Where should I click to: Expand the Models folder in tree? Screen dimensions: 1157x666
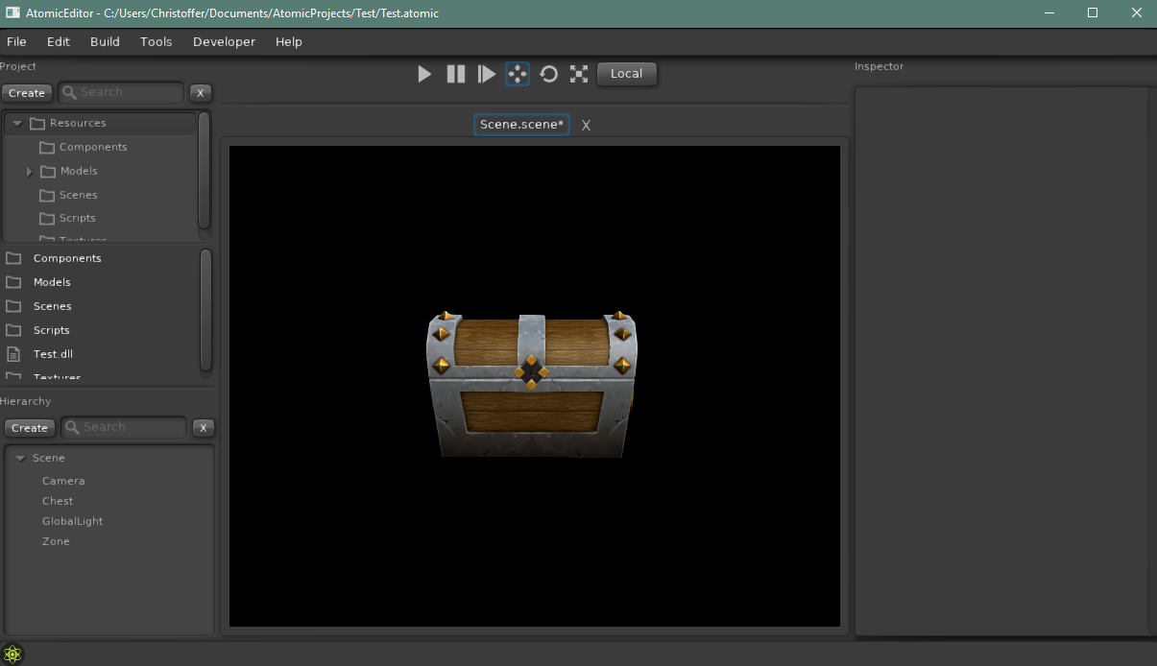(29, 172)
